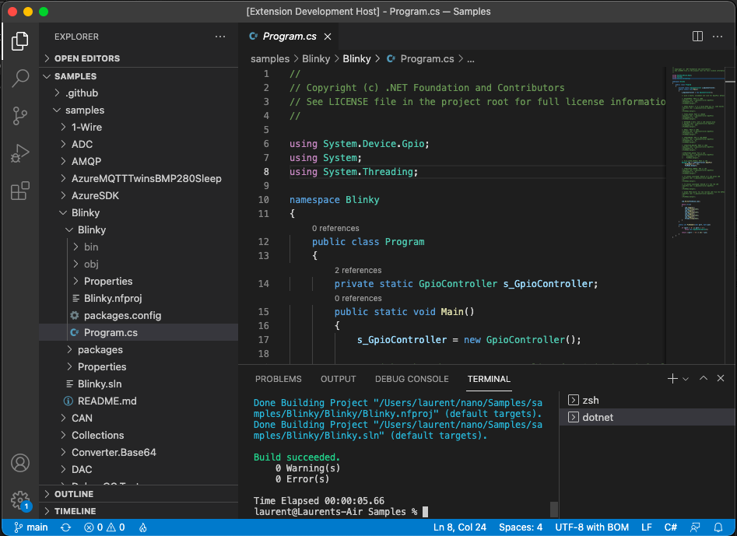Close the Program.cs editor tab
Viewport: 737px width, 536px height.
click(x=328, y=37)
